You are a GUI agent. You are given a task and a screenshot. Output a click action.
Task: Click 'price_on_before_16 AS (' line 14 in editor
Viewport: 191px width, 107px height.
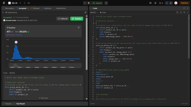[106, 46]
